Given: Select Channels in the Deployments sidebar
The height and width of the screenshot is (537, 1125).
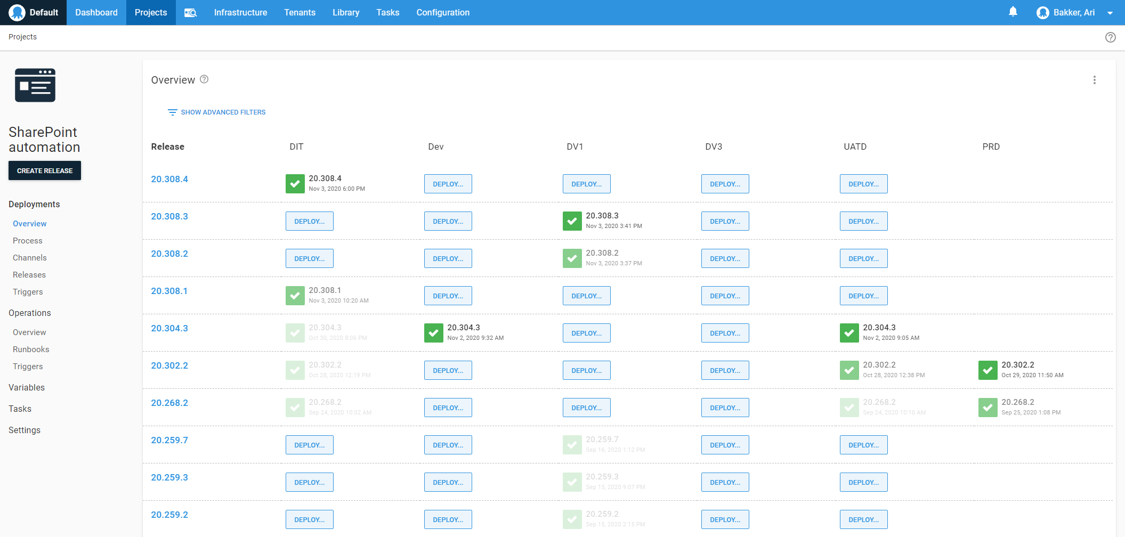Looking at the screenshot, I should click(30, 258).
